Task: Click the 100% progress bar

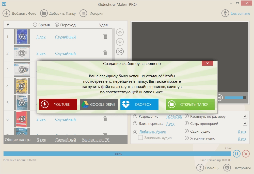Action: 117,154
